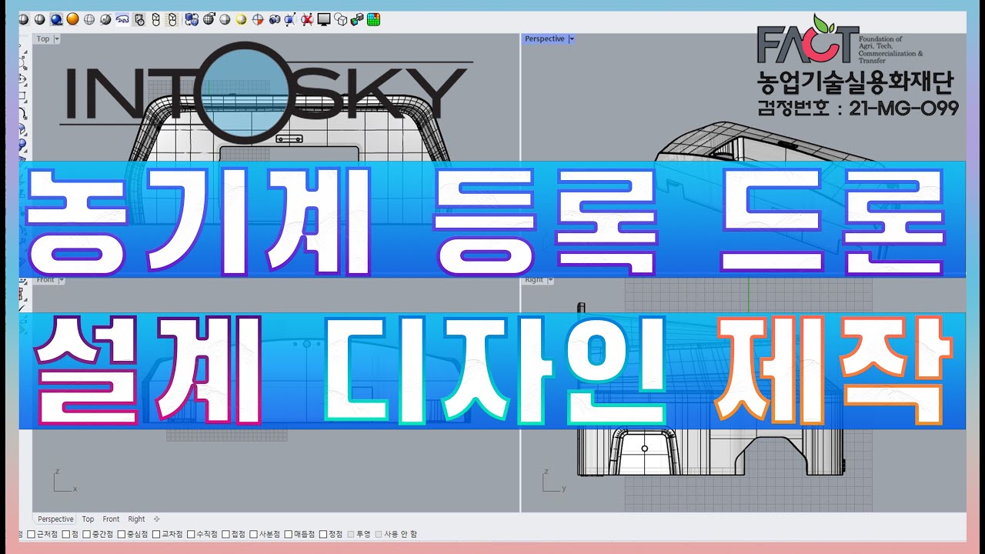Switch to the Front viewport tab
This screenshot has width=985, height=554.
[112, 519]
